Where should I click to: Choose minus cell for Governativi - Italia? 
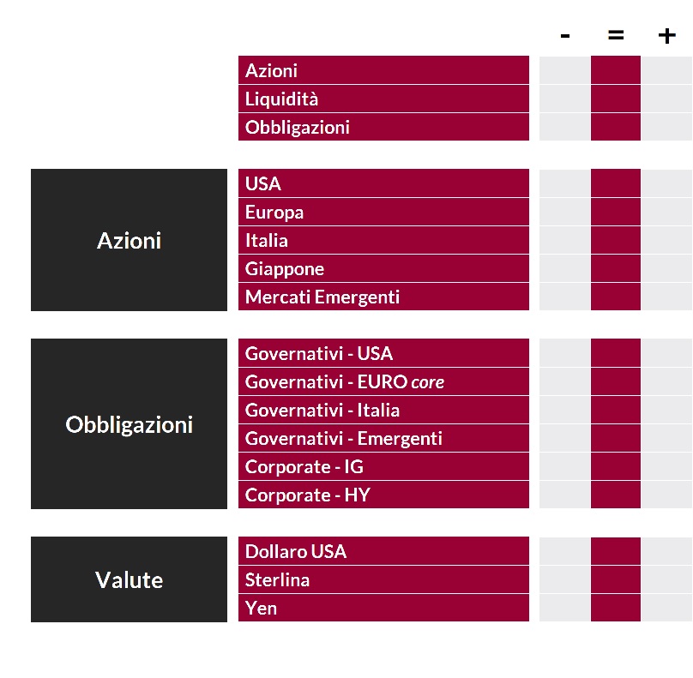click(x=564, y=410)
